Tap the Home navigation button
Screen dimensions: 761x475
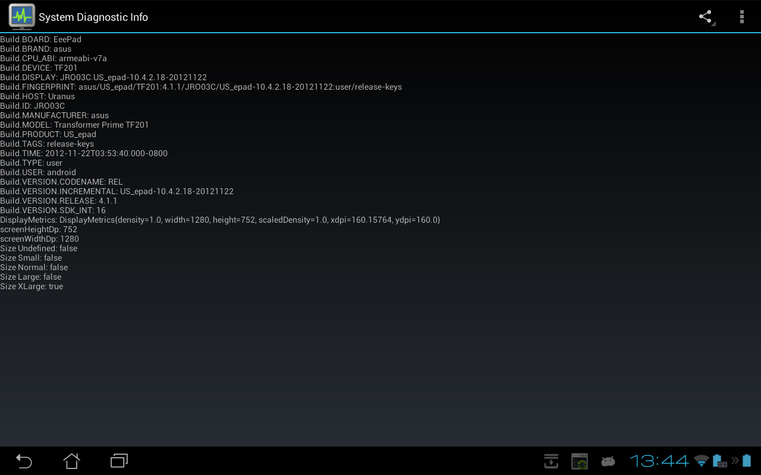pyautogui.click(x=71, y=461)
